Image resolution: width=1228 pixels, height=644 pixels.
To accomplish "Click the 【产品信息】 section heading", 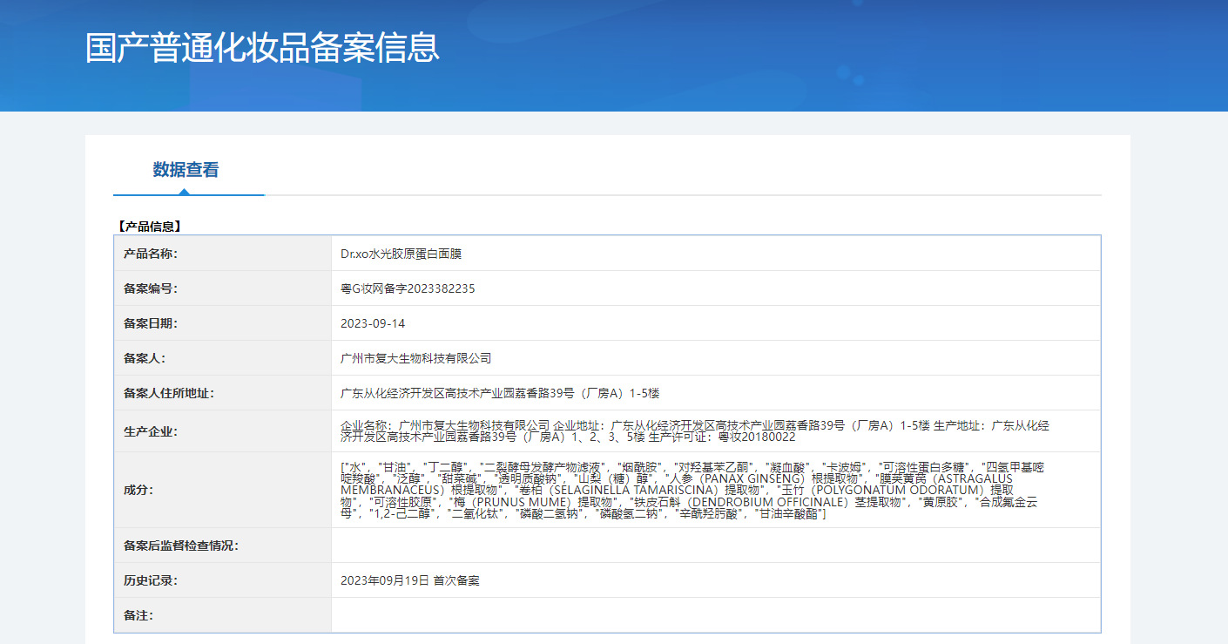I will 148,227.
